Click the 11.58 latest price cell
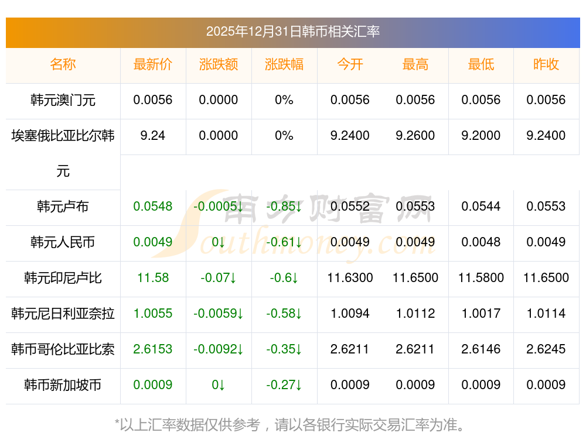This screenshot has width=586, height=443. point(153,278)
